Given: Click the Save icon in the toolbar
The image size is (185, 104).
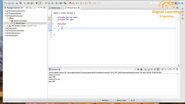Looking at the screenshot, I should tap(10, 3).
